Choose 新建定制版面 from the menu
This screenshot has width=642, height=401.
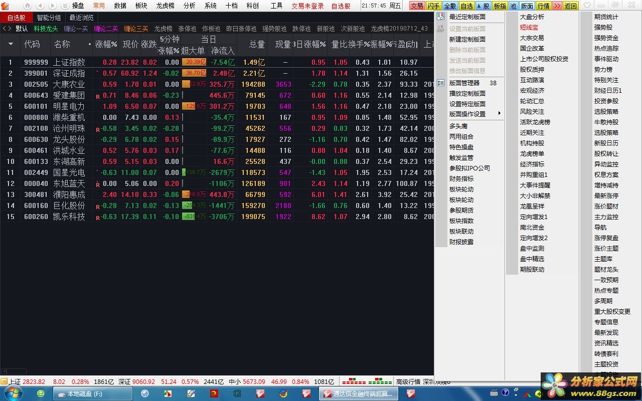click(x=467, y=39)
